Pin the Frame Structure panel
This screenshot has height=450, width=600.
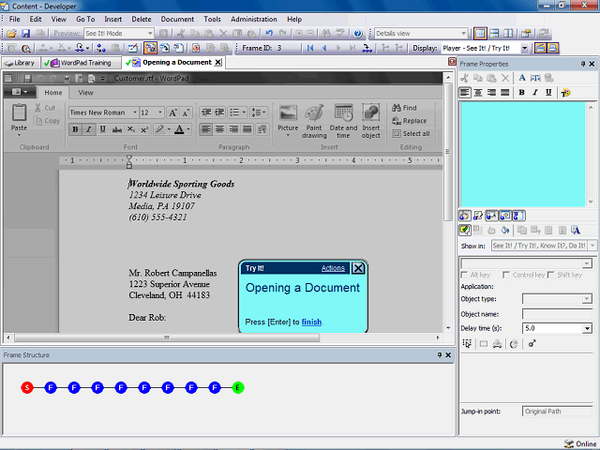(440, 355)
